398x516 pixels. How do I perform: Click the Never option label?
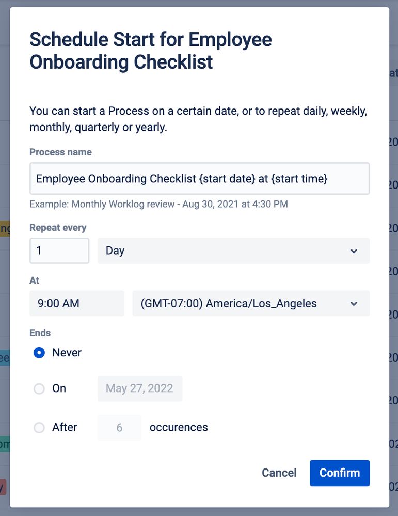pos(67,353)
